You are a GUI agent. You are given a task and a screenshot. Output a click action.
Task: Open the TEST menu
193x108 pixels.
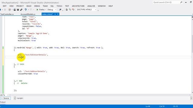(67, 6)
